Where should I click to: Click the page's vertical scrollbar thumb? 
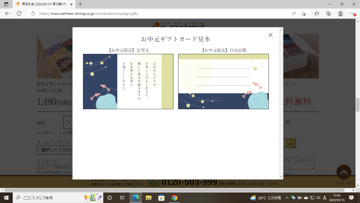pos(358,105)
